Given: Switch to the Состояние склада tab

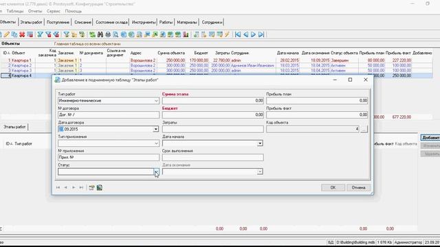Looking at the screenshot, I should pyautogui.click(x=111, y=22).
